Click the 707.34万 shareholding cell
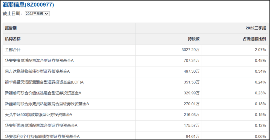Screen dimensions: 270x140 click(191, 60)
